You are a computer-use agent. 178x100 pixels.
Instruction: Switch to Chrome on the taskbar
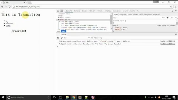[73, 97]
